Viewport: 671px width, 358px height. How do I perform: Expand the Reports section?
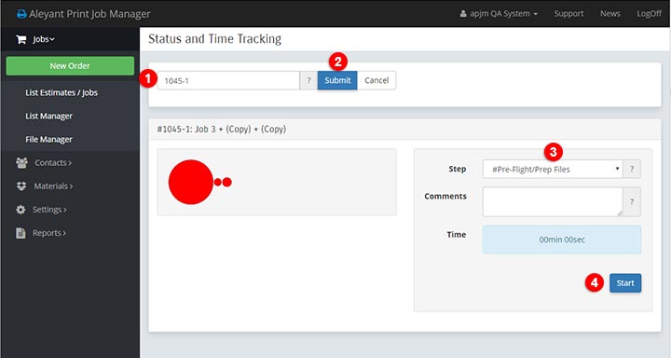click(x=49, y=233)
